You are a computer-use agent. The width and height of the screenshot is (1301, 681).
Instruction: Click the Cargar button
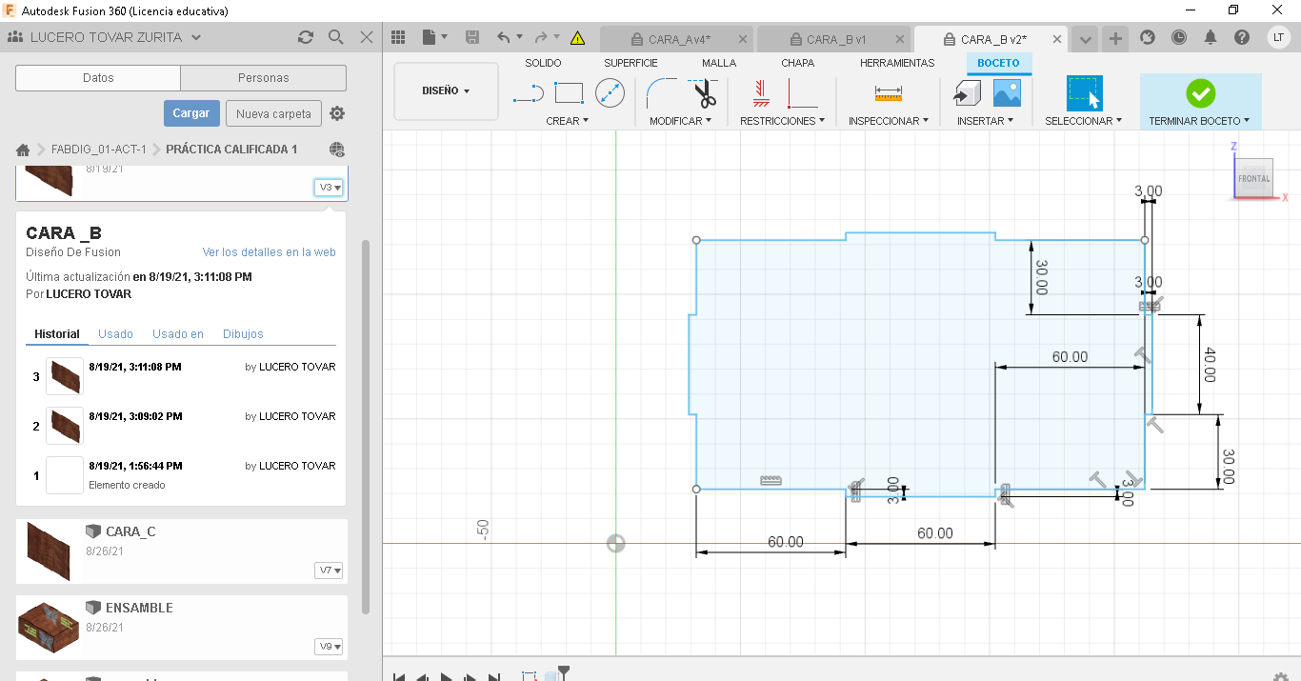pyautogui.click(x=191, y=113)
